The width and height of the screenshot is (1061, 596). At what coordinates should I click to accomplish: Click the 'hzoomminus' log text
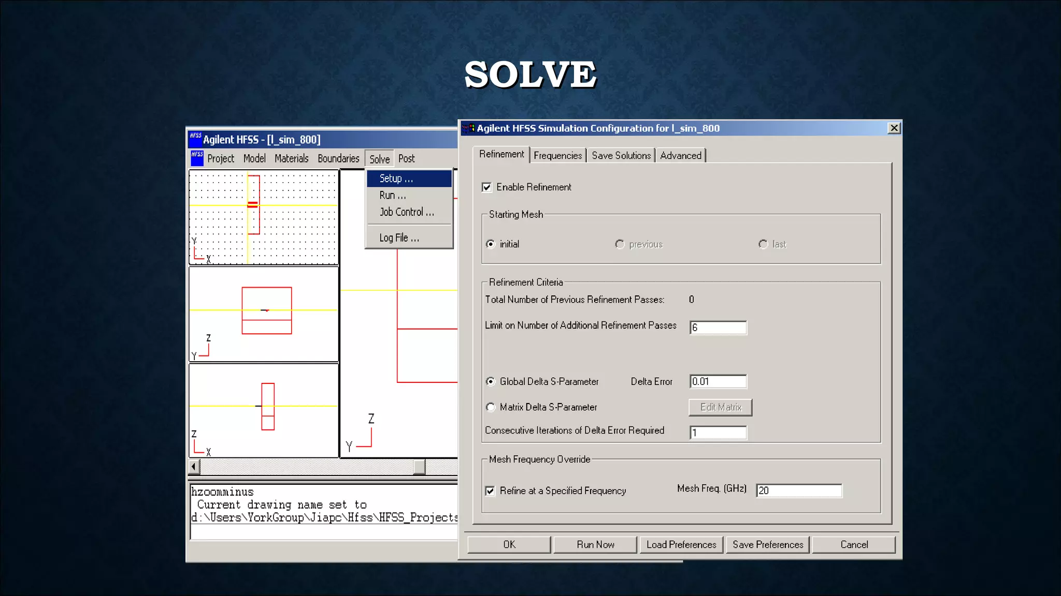tap(222, 492)
